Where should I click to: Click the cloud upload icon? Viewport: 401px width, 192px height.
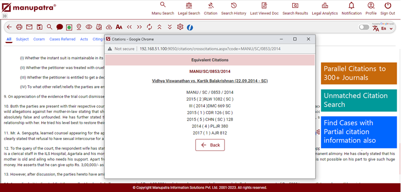pos(109,27)
